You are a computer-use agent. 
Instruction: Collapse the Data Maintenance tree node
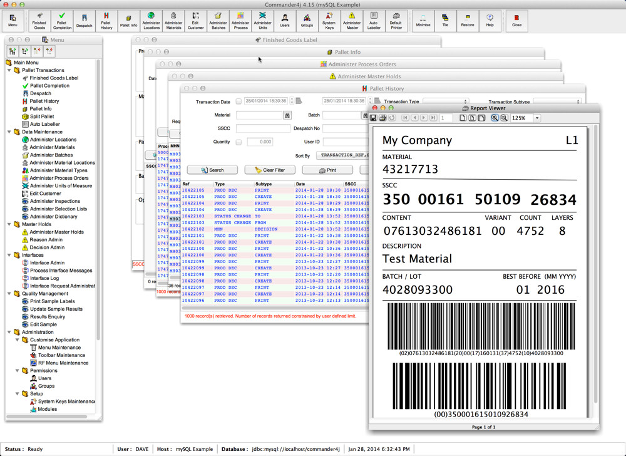point(9,132)
